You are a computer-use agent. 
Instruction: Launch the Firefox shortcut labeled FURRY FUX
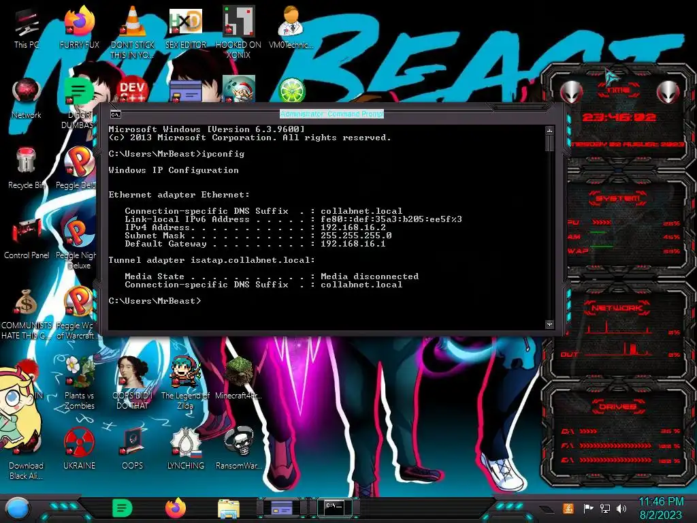[79, 29]
